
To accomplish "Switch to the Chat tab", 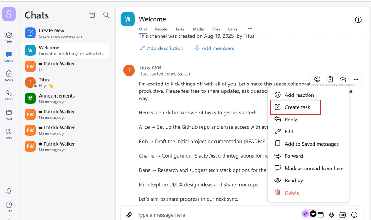I will pos(143,29).
